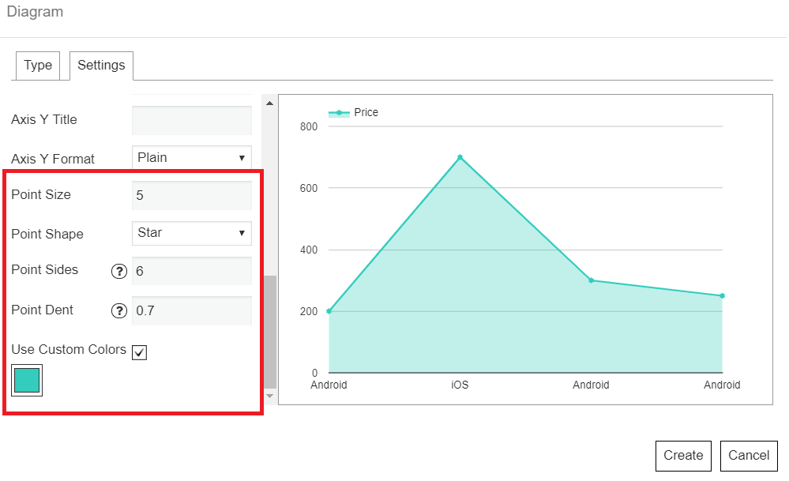
Task: Select the Settings tab
Action: click(101, 66)
